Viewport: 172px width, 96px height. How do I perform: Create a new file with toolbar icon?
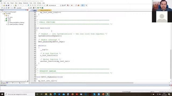(2, 5)
